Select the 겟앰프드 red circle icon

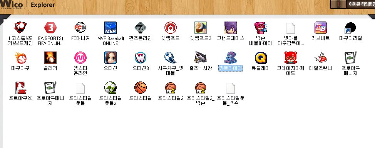coord(171,27)
